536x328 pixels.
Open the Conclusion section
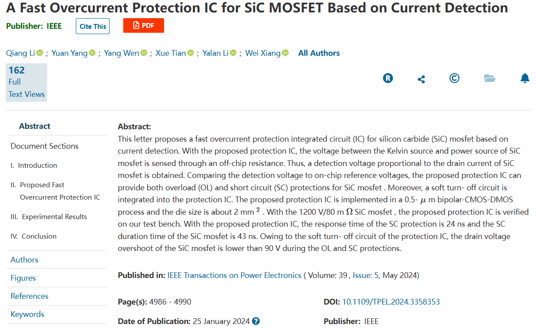(x=39, y=236)
